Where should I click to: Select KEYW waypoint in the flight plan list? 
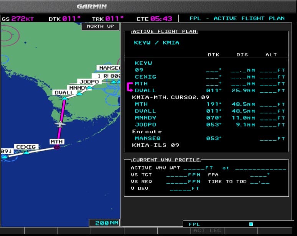click(143, 63)
